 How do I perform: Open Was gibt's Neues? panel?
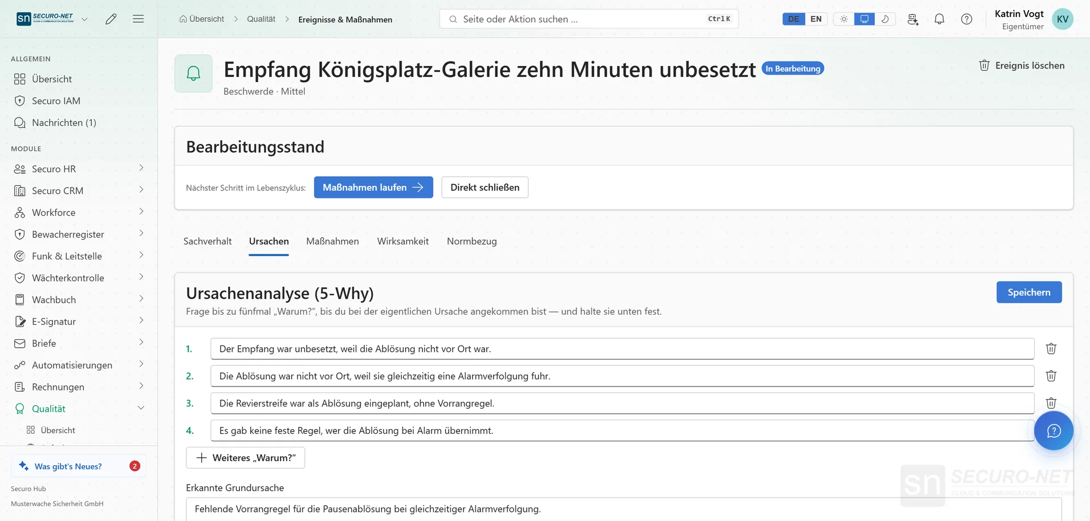point(79,466)
